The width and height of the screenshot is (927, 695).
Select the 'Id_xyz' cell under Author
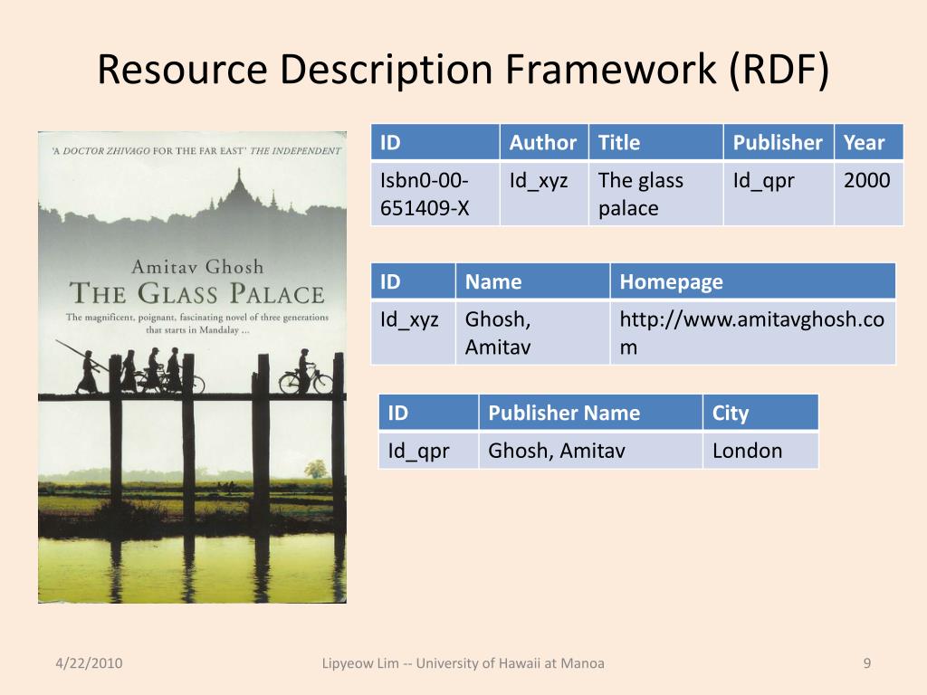(x=544, y=194)
